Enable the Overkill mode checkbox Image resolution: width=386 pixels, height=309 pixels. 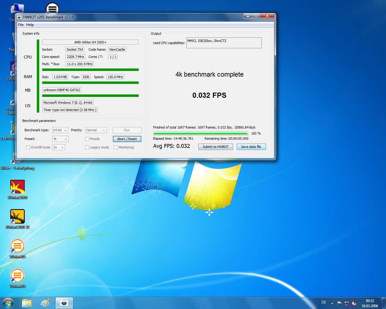[28, 148]
